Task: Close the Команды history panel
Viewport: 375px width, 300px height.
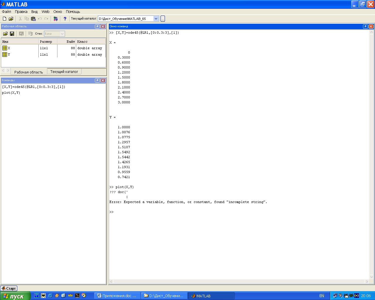Action: [x=103, y=80]
